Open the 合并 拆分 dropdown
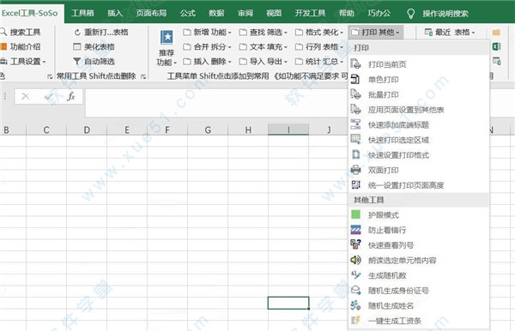Viewport: 515px width, 331px height. [x=207, y=47]
